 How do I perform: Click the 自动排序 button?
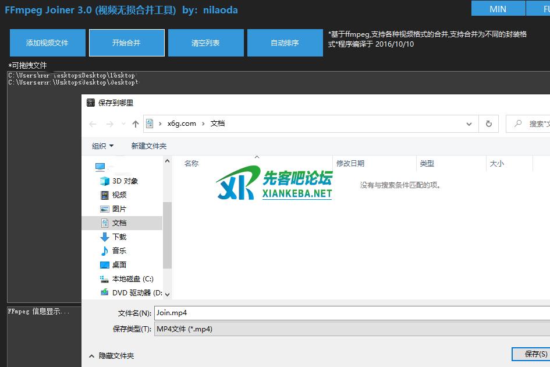(285, 43)
